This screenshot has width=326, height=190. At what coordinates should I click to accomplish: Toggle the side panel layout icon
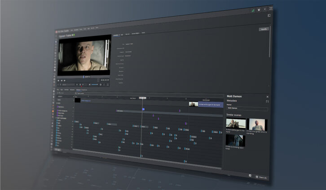point(269,15)
